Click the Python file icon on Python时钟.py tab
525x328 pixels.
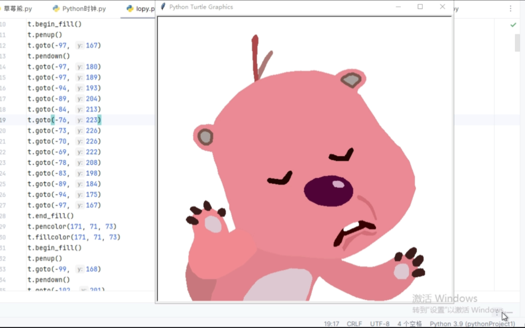click(x=56, y=9)
